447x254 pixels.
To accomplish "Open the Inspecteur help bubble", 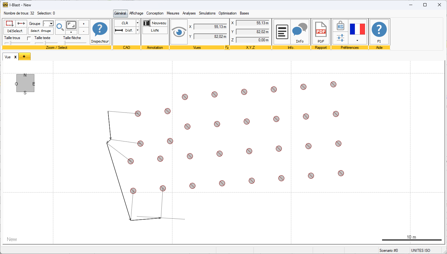I will pos(100,32).
